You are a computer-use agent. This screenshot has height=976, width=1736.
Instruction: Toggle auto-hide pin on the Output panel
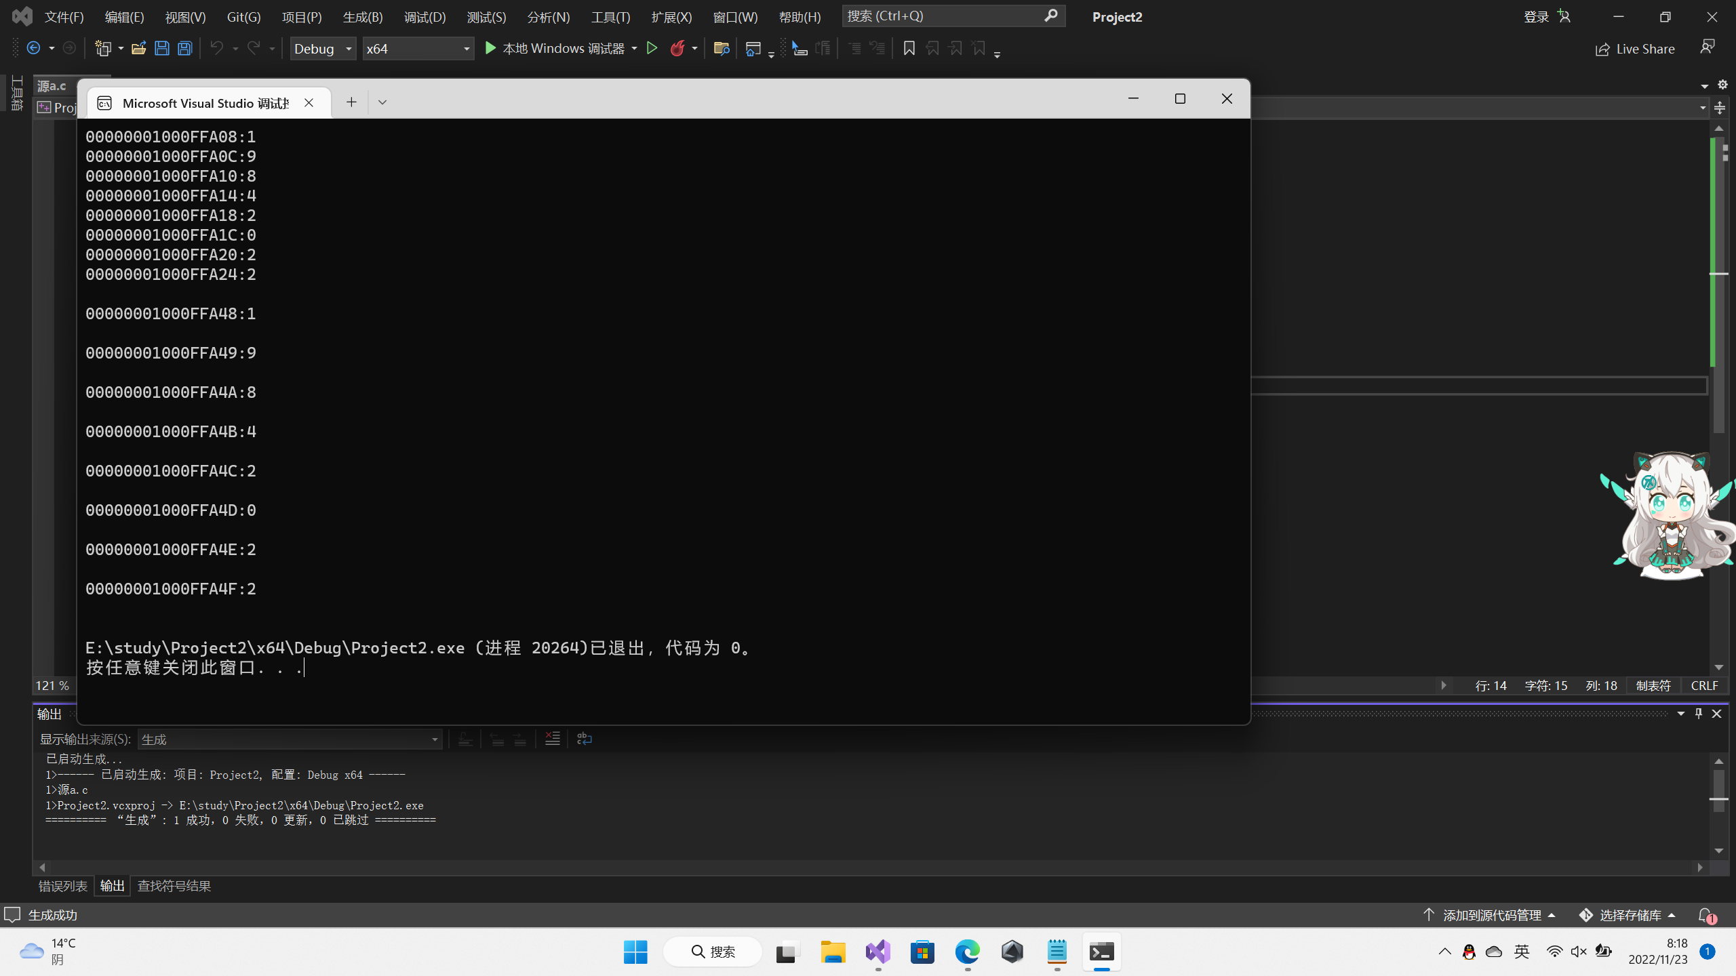1699,713
